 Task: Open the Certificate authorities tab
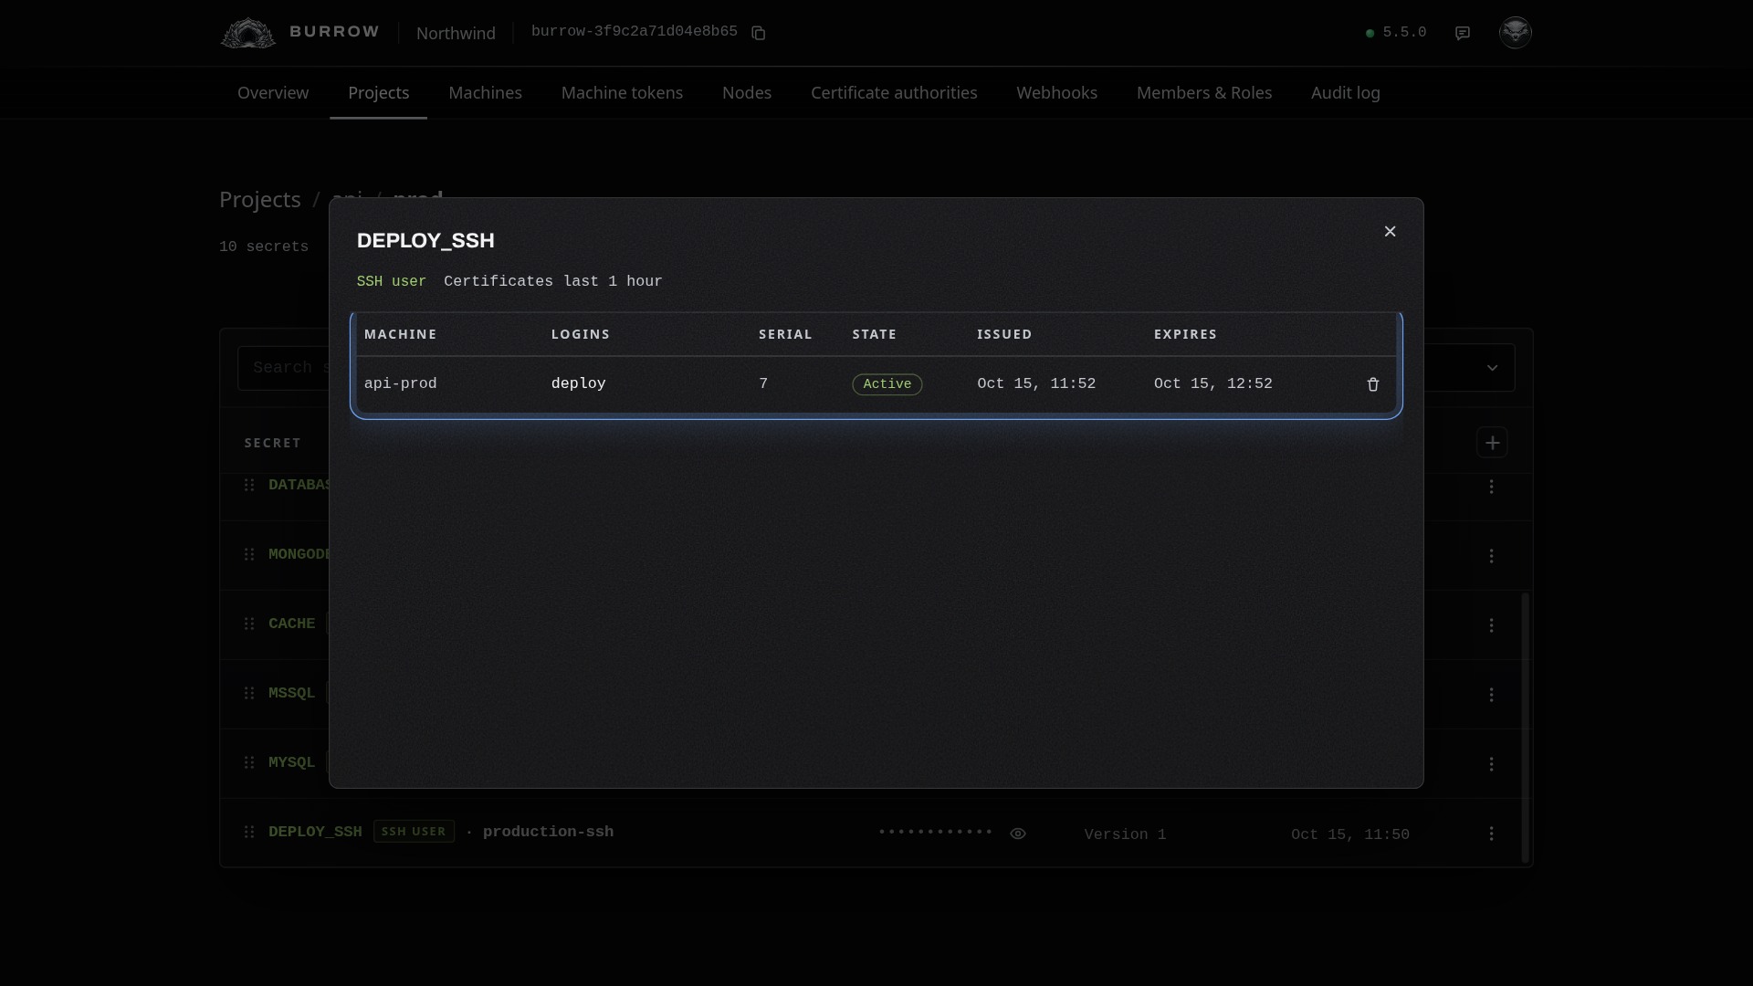(894, 93)
